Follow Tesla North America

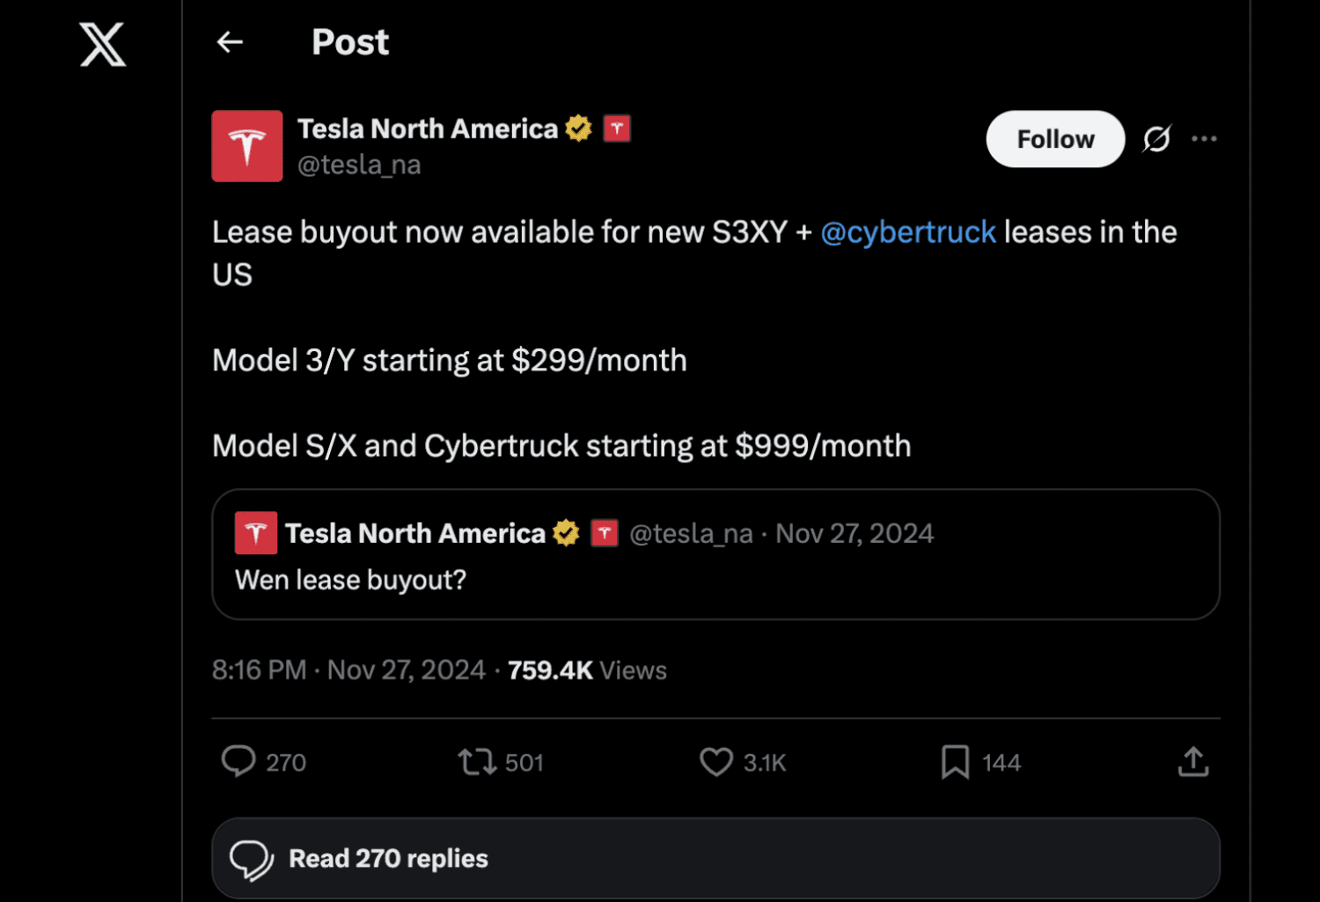tap(1055, 139)
